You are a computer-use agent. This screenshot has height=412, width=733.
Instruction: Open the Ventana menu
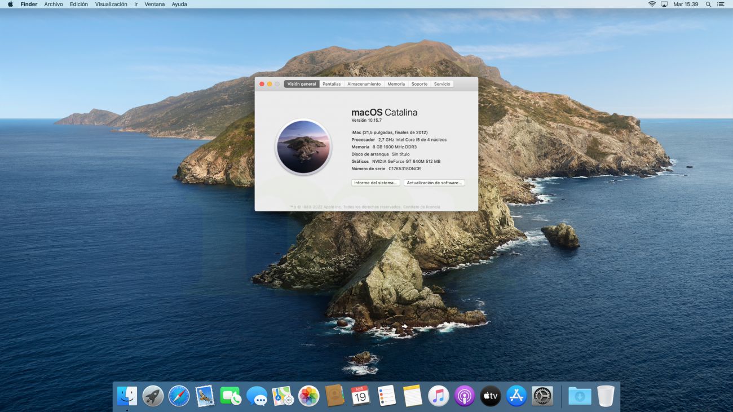154,4
